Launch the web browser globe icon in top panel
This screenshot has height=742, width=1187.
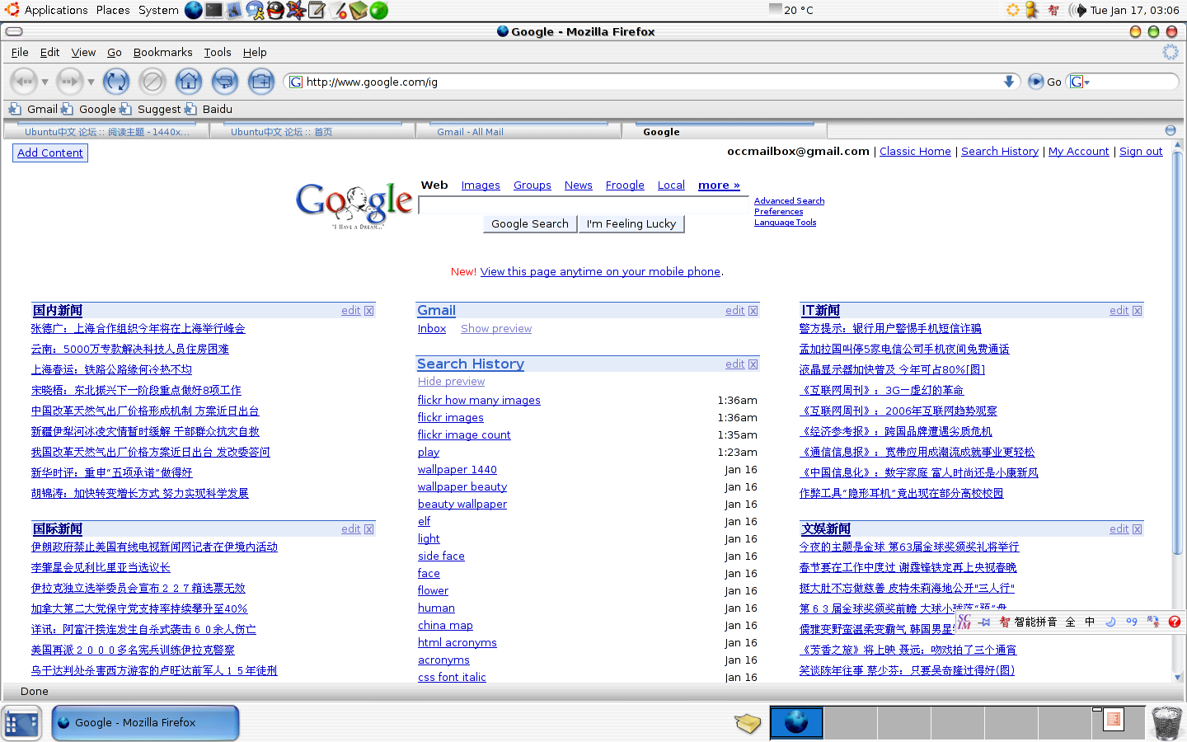pyautogui.click(x=193, y=10)
